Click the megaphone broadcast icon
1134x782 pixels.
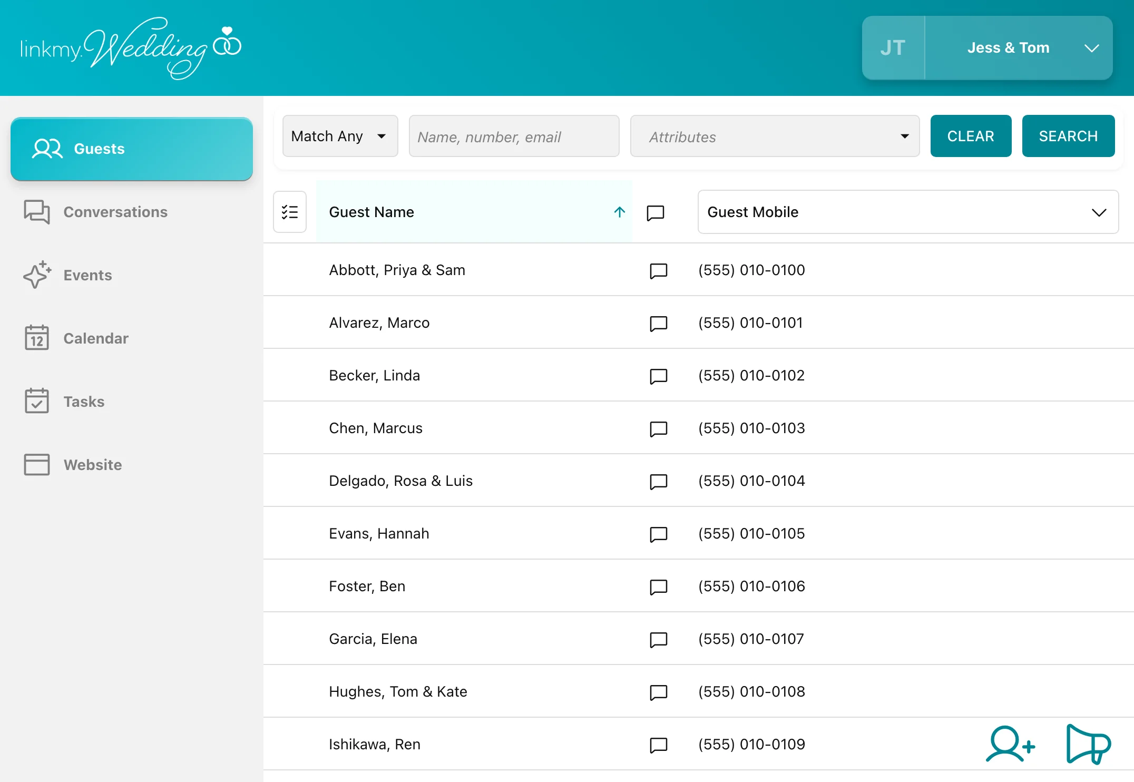1089,744
